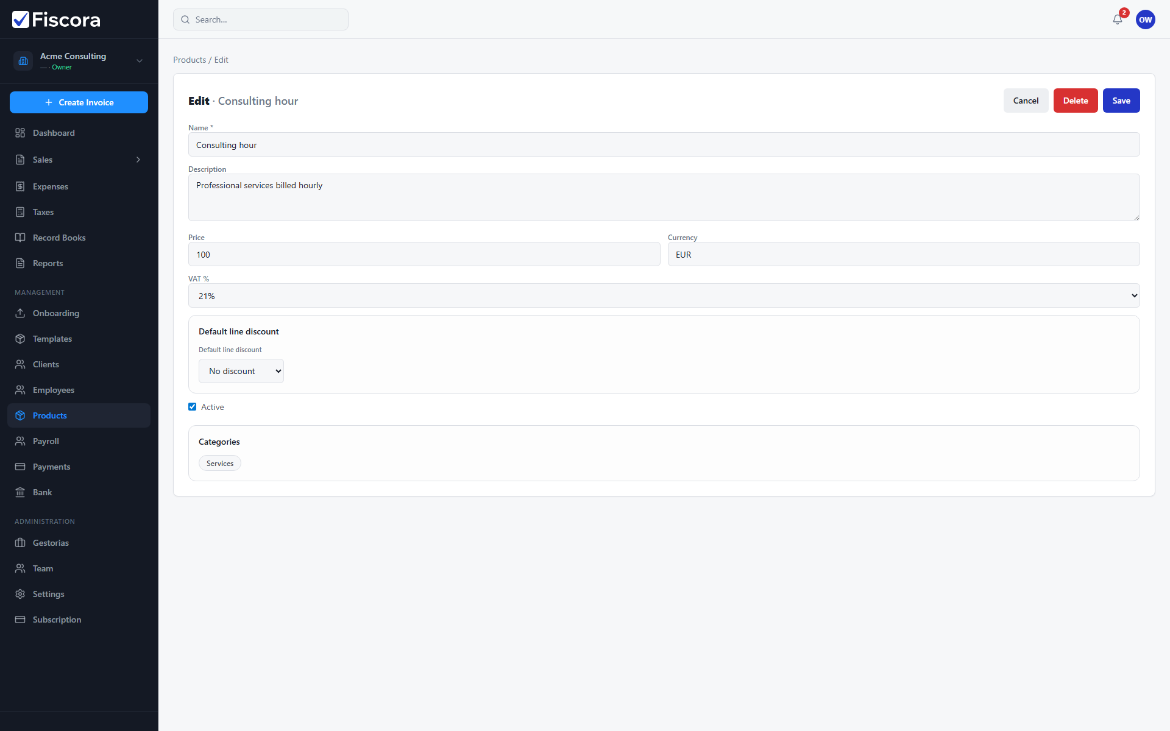This screenshot has width=1170, height=731.
Task: Click the Products breadcrumb link
Action: (190, 60)
